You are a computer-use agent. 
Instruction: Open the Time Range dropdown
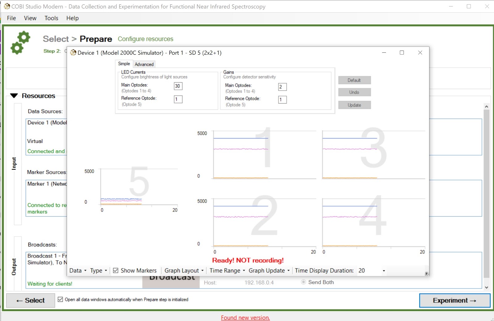click(227, 270)
